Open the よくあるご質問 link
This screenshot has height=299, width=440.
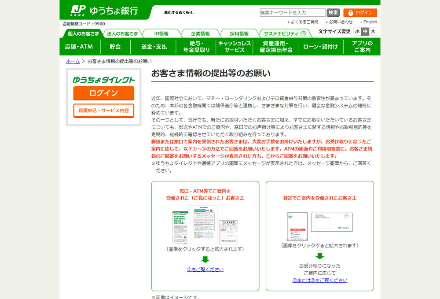pyautogui.click(x=304, y=22)
